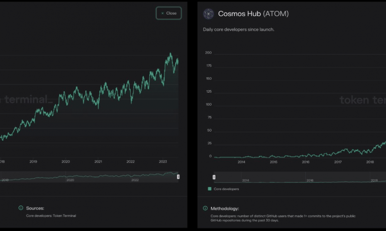386x231 pixels.
Task: Click the 100 y-axis value
Action: (x=208, y=105)
